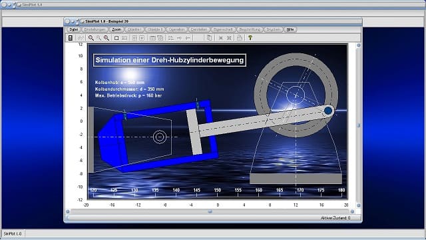426x240 pixels.
Task: Click the blue pivot pin on crank
Action: coord(328,111)
